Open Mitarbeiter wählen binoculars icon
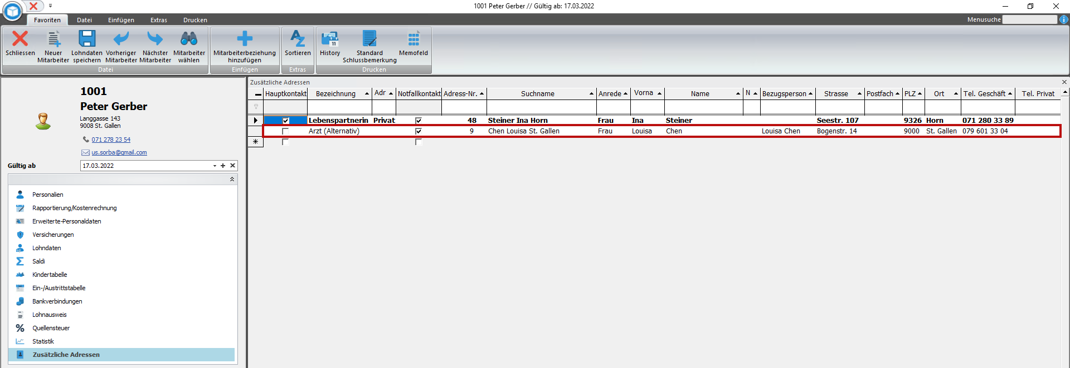The height and width of the screenshot is (368, 1070). 189,39
